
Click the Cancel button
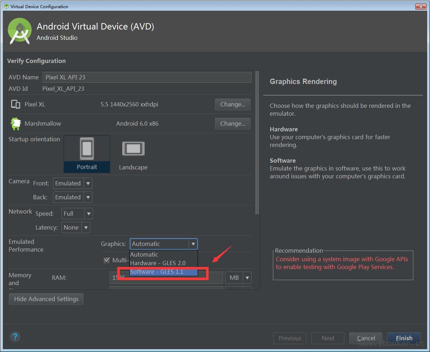coord(366,338)
